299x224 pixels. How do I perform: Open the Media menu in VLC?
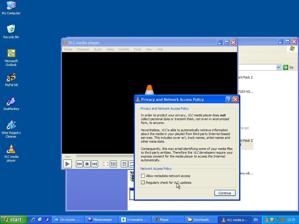point(68,49)
